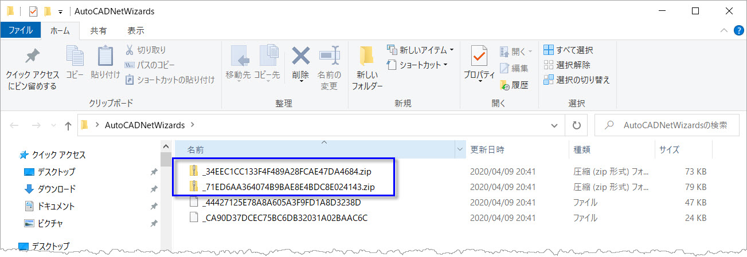Expand the address bar history dropdown
The image size is (747, 257).
554,125
